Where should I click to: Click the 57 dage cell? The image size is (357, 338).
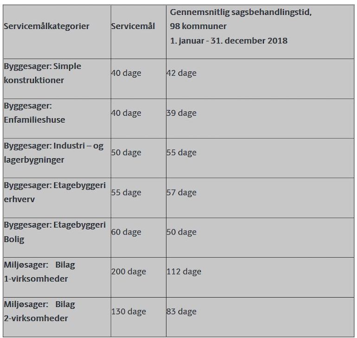click(x=181, y=192)
